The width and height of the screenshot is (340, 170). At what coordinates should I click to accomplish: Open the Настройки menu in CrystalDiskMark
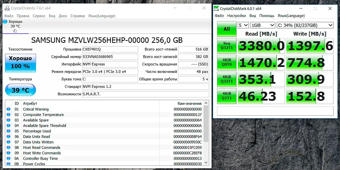237,16
